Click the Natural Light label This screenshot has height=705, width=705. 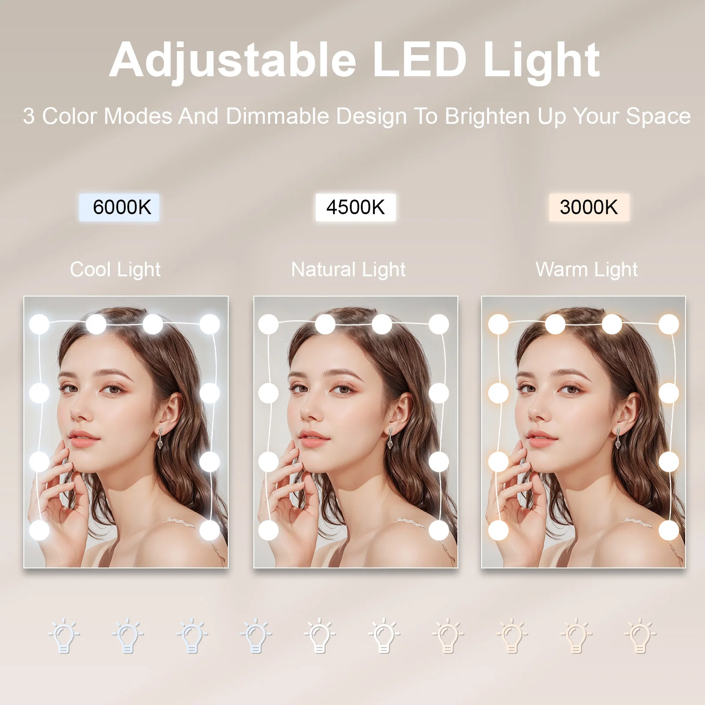coord(348,270)
